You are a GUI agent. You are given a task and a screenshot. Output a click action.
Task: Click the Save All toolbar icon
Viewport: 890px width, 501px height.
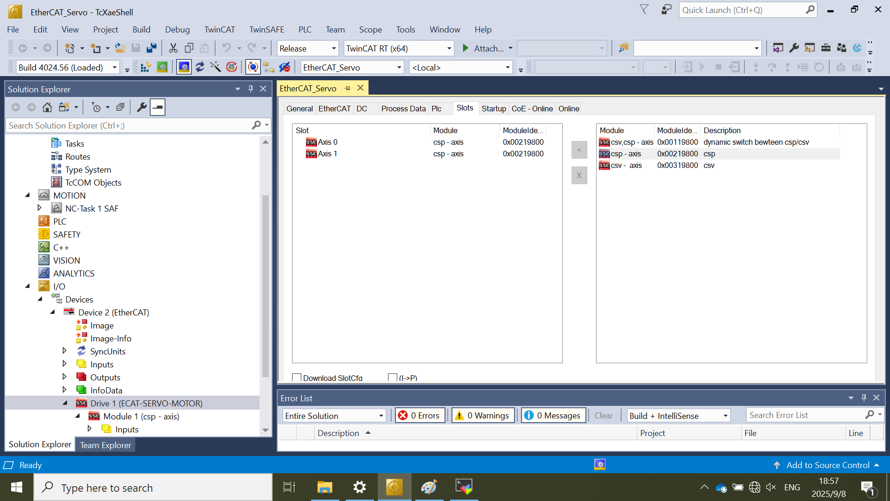tap(152, 48)
